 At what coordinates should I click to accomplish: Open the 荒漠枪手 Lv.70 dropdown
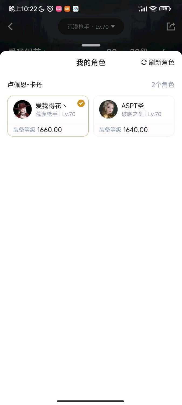[91, 27]
